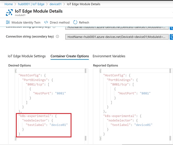Refresh the module details

coord(81,22)
